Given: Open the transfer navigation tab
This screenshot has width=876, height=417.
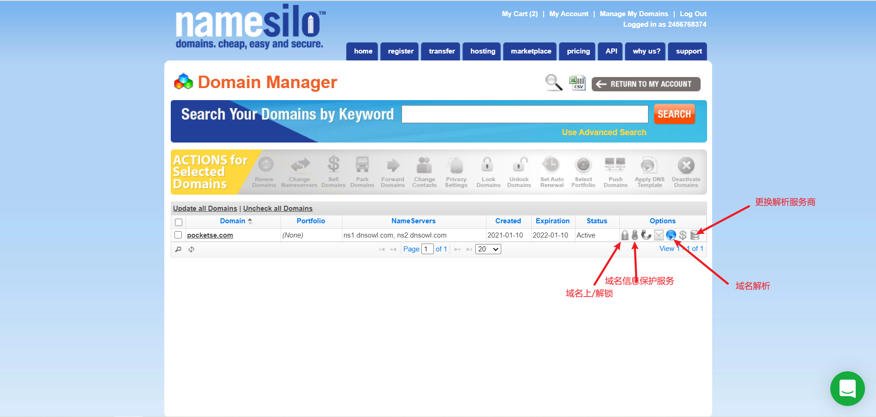Looking at the screenshot, I should [441, 51].
